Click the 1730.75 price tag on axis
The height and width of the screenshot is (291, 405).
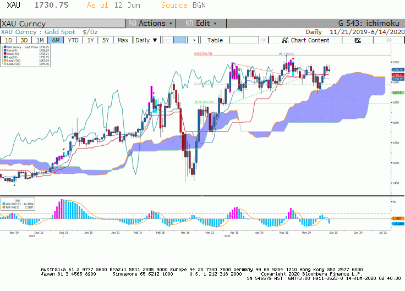pos(398,70)
